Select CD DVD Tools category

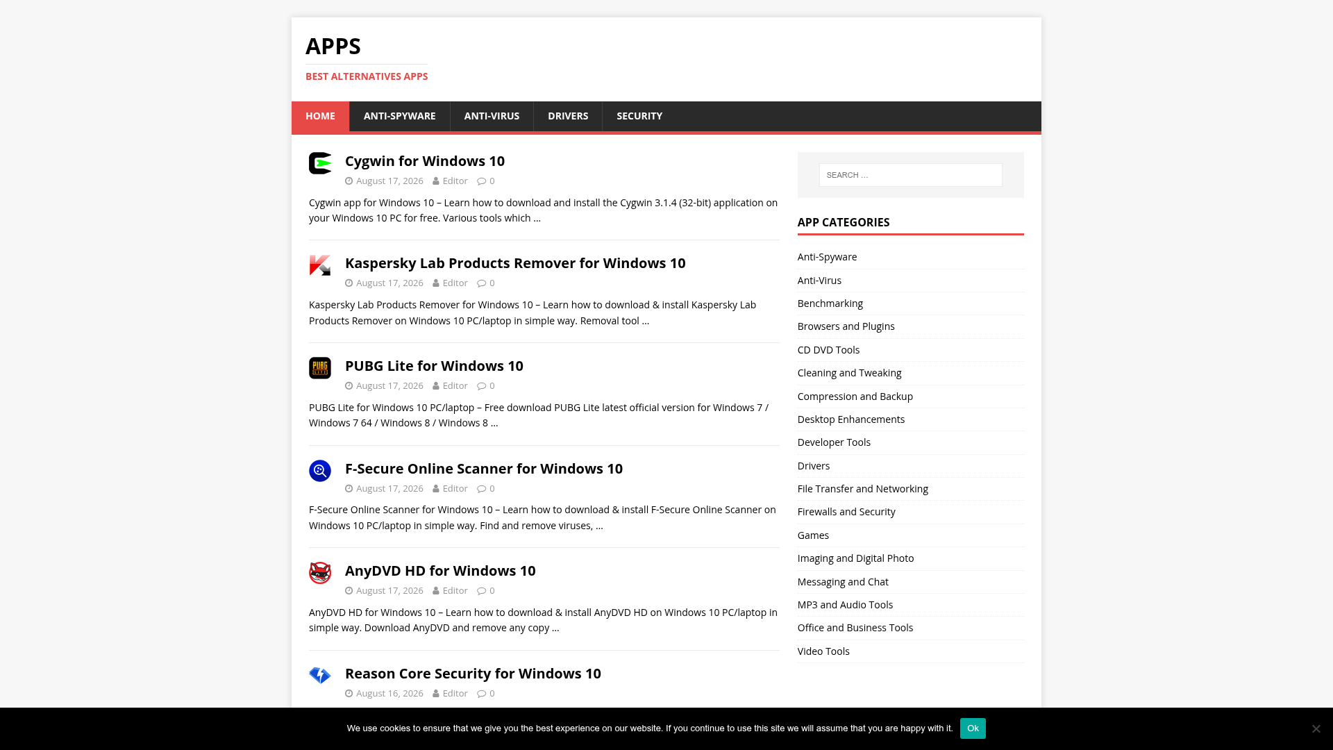[x=828, y=350]
